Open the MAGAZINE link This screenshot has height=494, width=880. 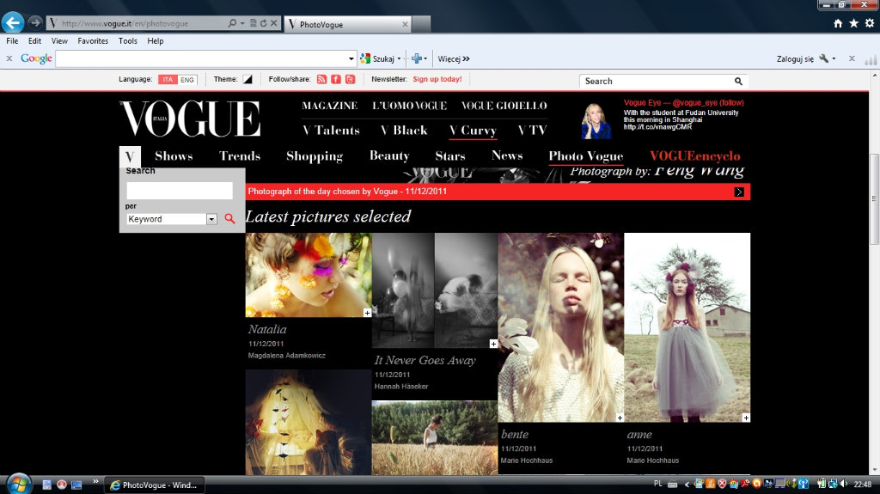[329, 106]
